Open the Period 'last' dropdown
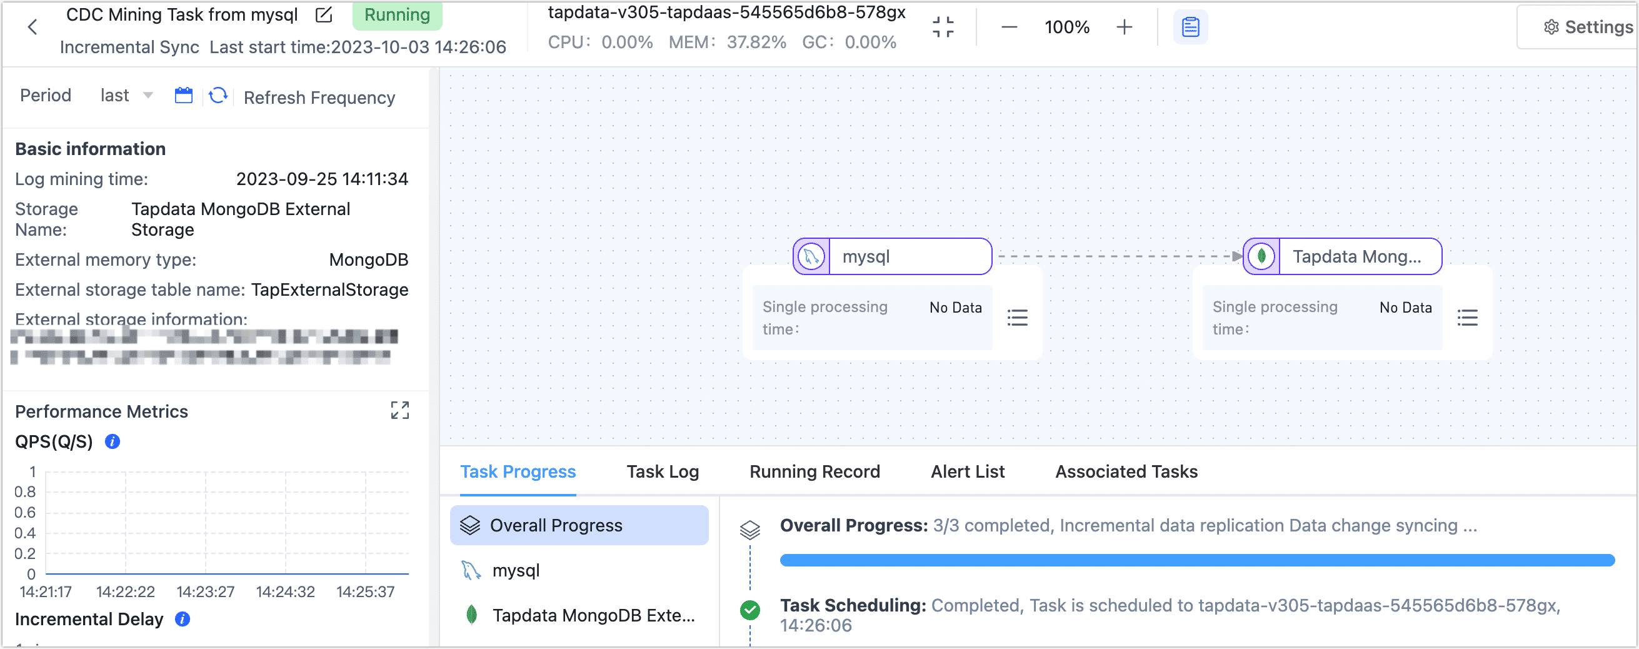 coord(127,96)
